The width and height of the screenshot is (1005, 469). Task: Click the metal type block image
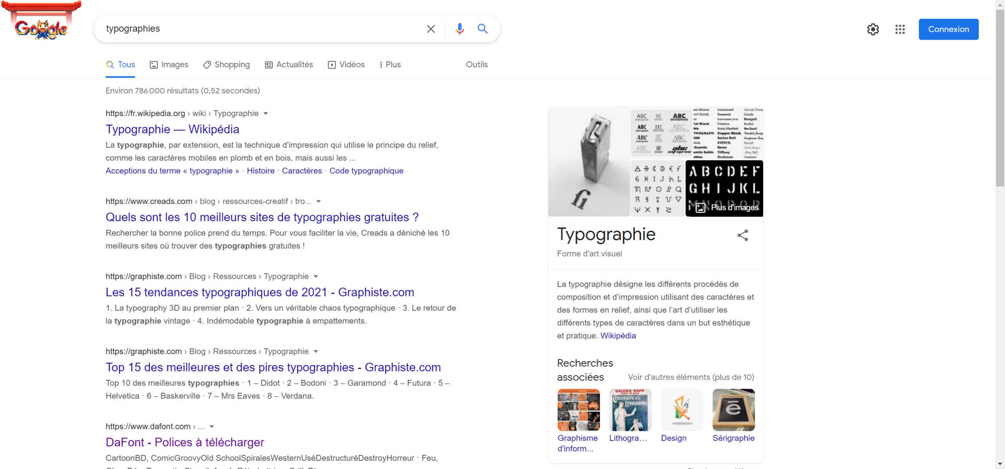coord(589,162)
